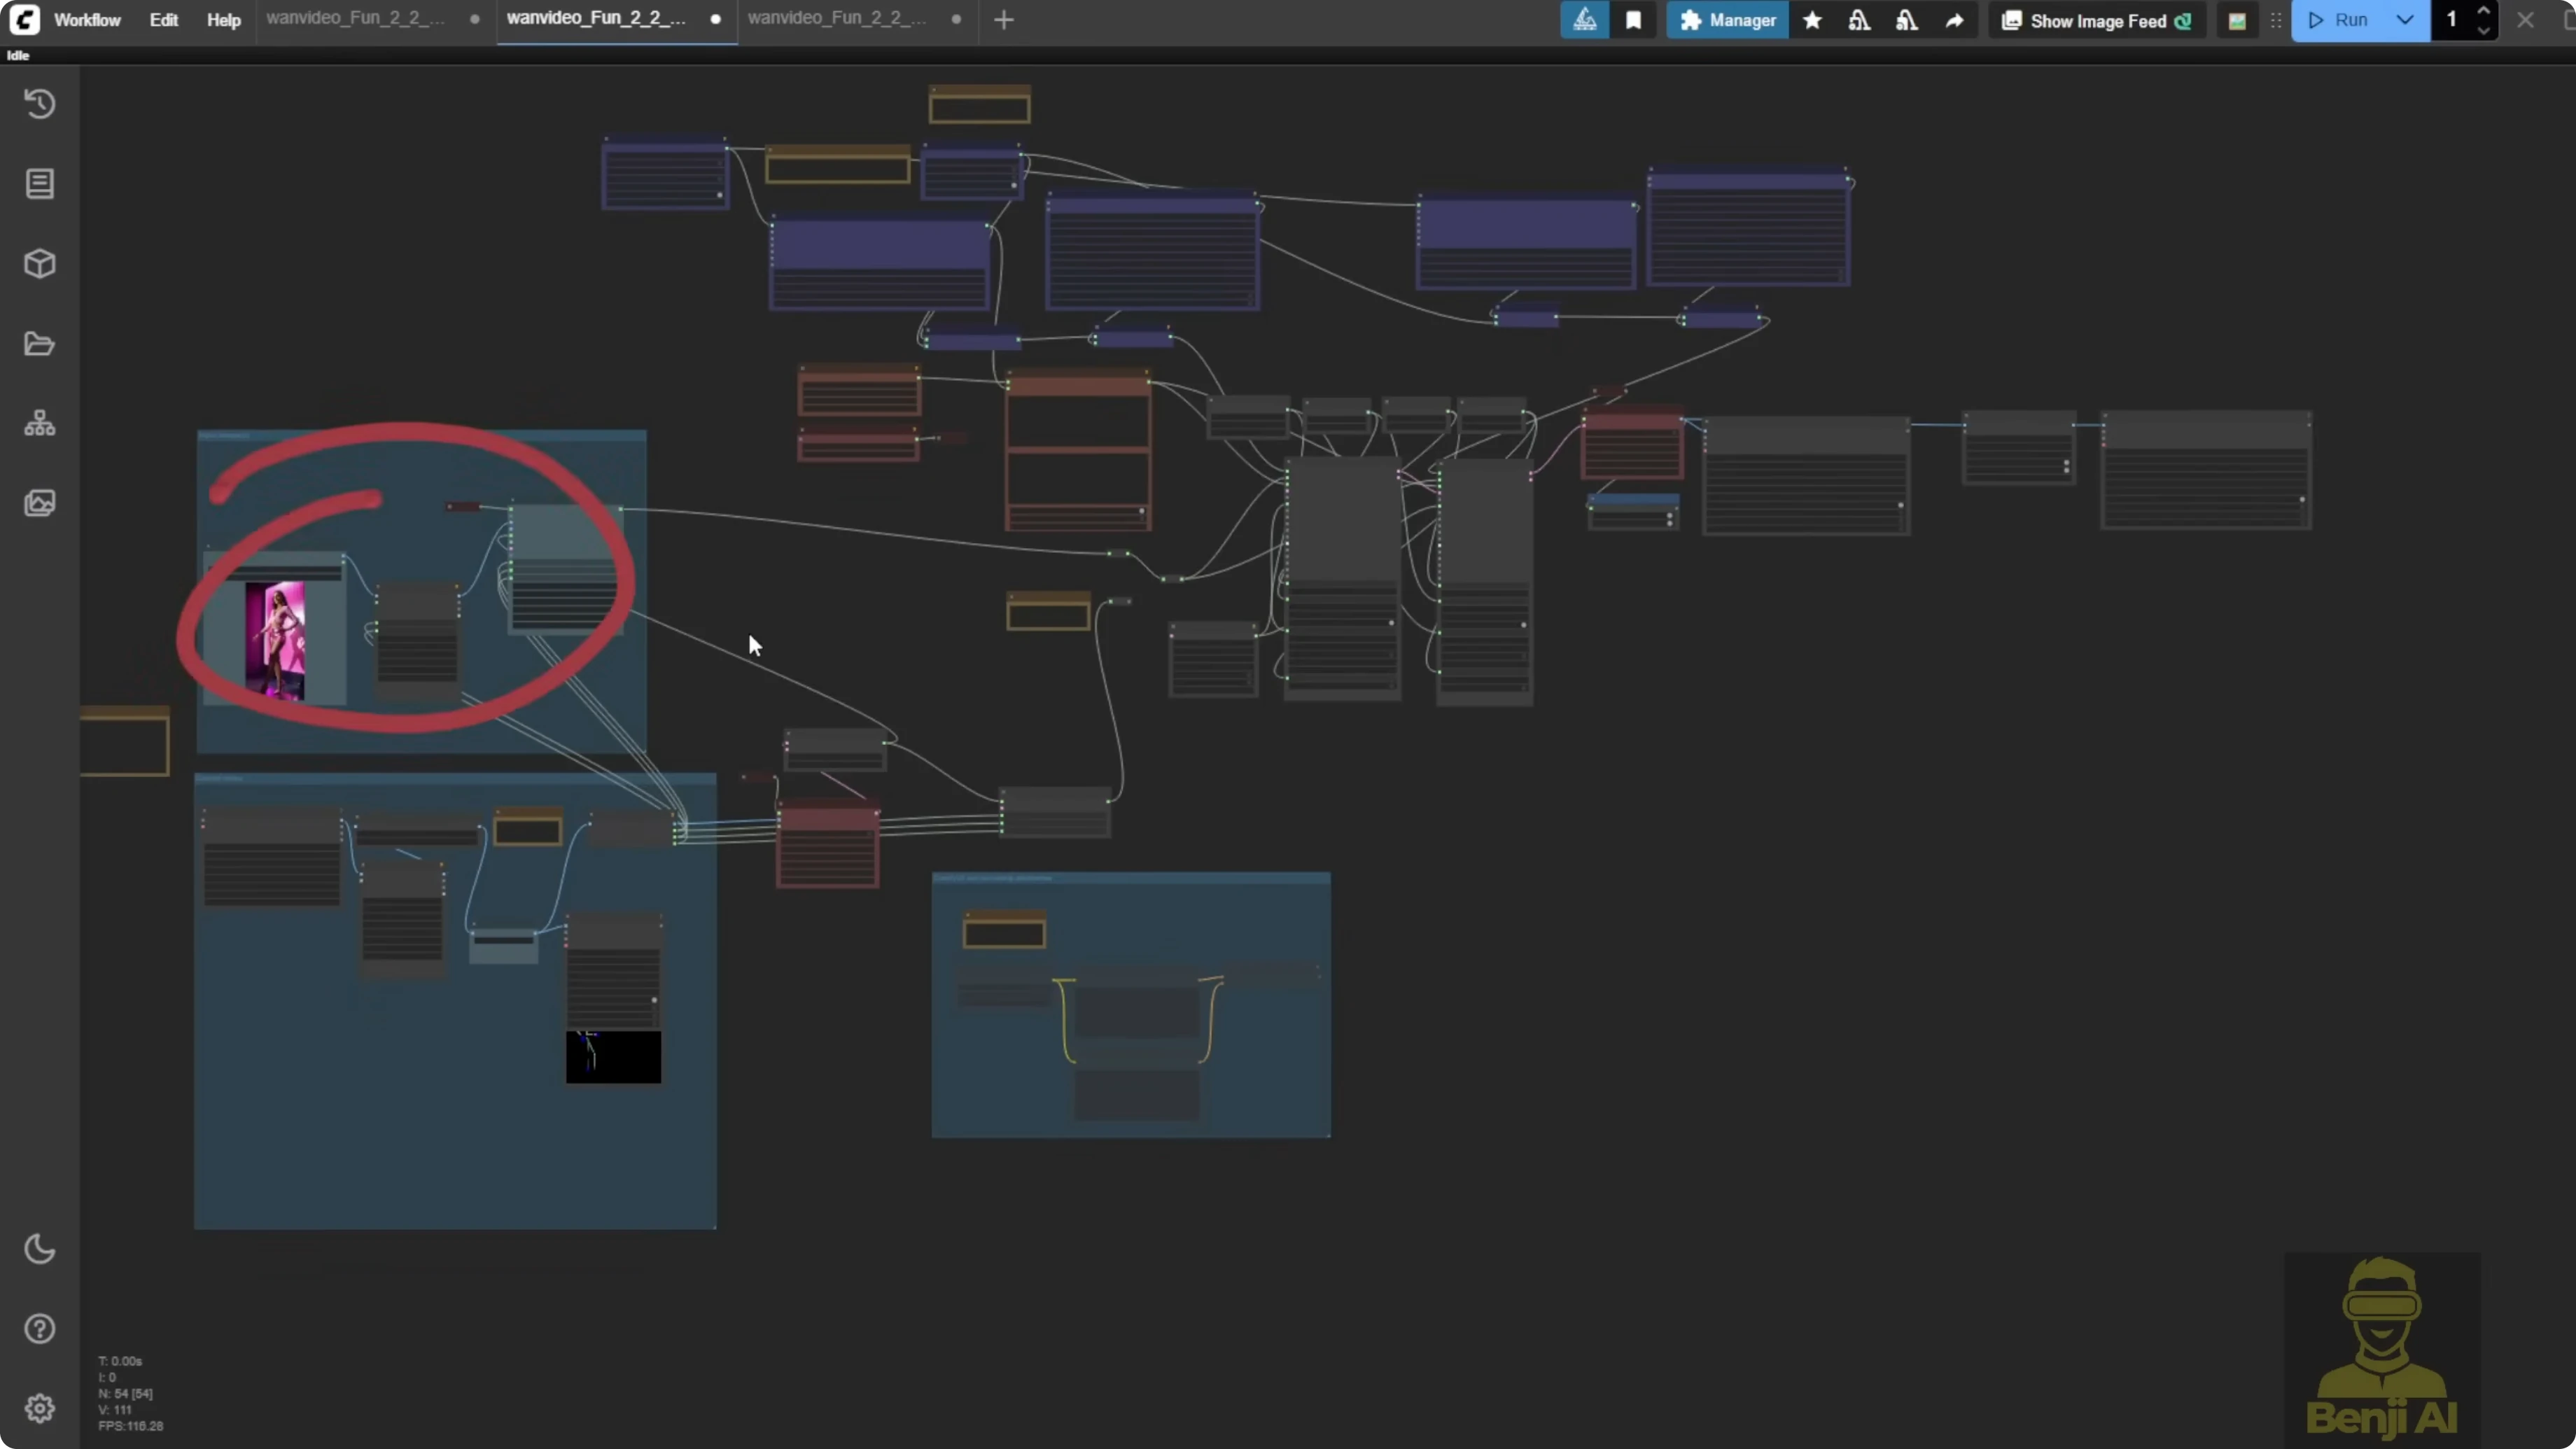
Task: Select the favorites star icon
Action: coord(1813,20)
